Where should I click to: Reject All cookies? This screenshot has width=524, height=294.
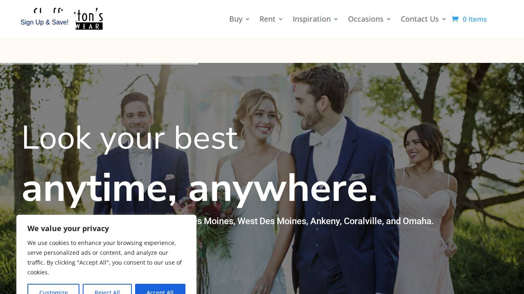pyautogui.click(x=107, y=289)
